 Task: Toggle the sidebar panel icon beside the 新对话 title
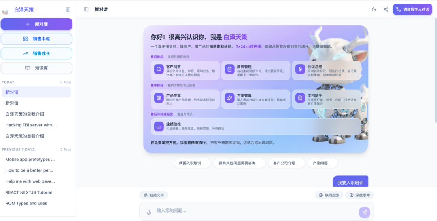86,9
